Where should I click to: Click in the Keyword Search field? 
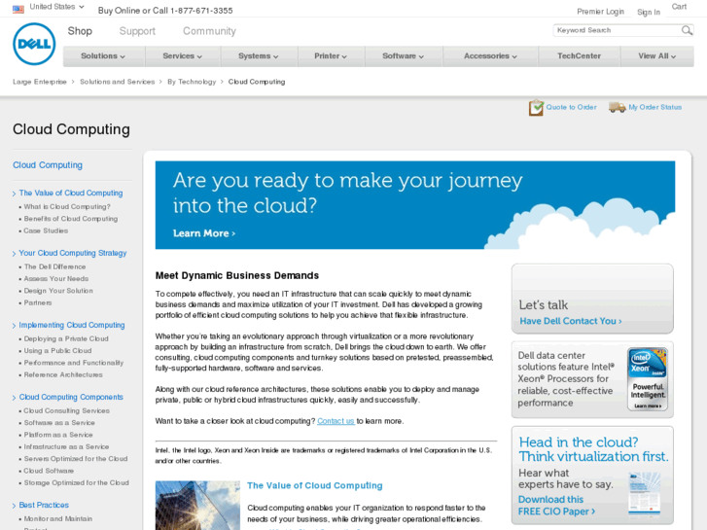(x=617, y=30)
